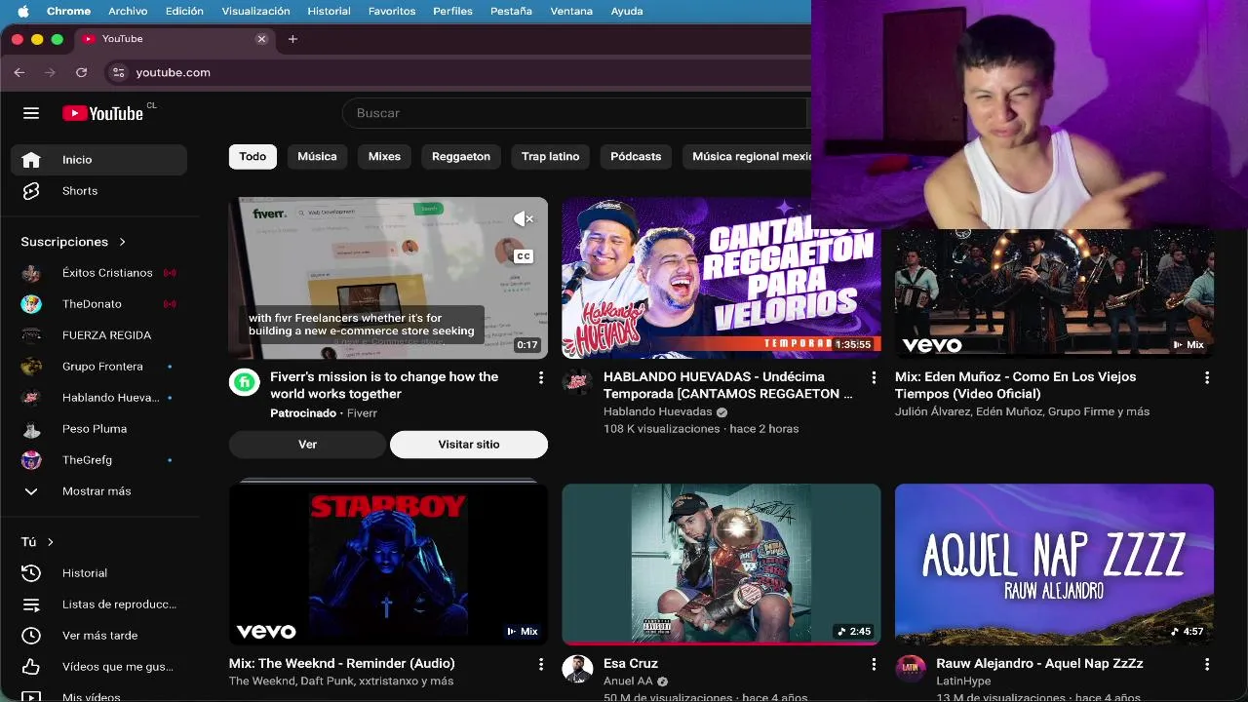Open options for The Weeknd Reminder mix

541,664
